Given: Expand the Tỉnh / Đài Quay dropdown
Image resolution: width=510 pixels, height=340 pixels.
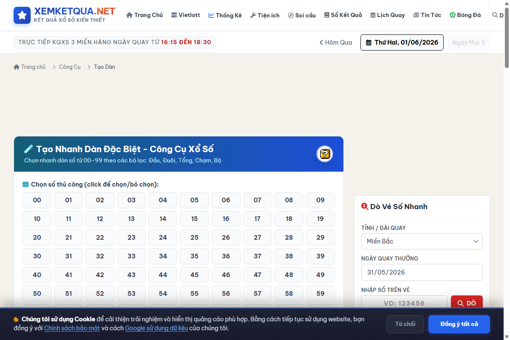Looking at the screenshot, I should [x=422, y=241].
